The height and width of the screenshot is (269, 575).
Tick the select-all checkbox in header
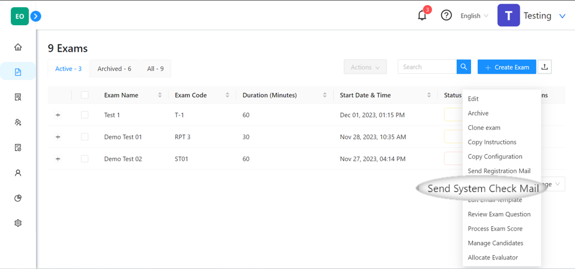pos(85,95)
